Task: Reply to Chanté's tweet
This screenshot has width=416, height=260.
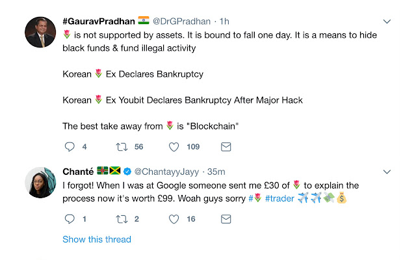Action: pyautogui.click(x=70, y=219)
